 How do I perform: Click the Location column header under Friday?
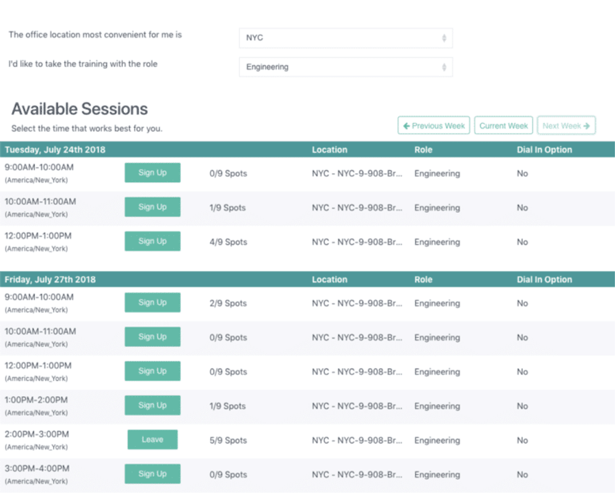pos(329,280)
